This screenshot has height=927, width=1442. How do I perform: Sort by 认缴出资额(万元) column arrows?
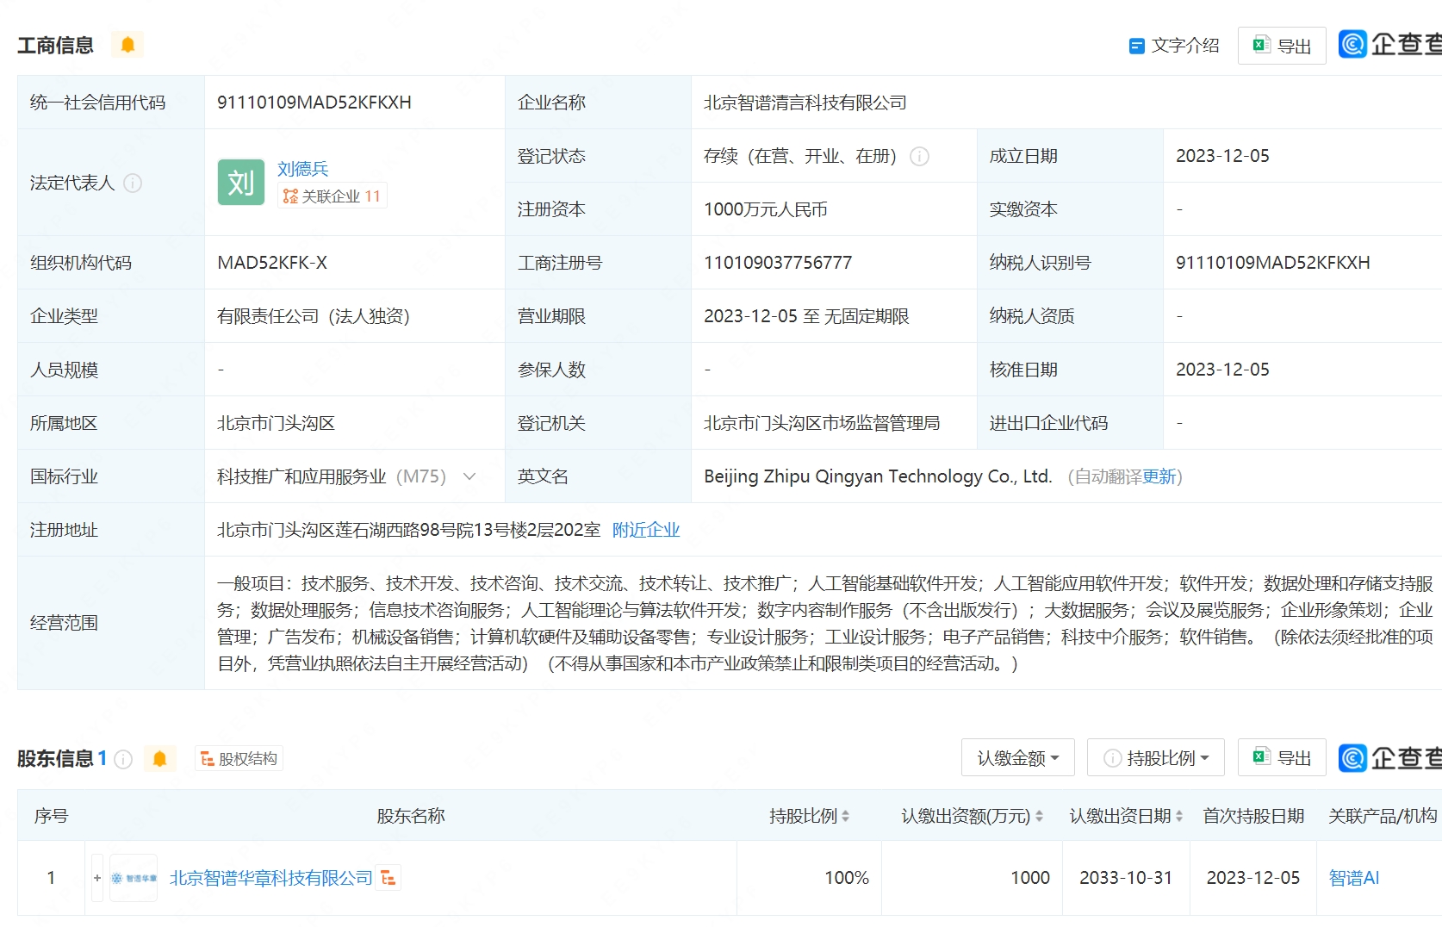(1039, 816)
